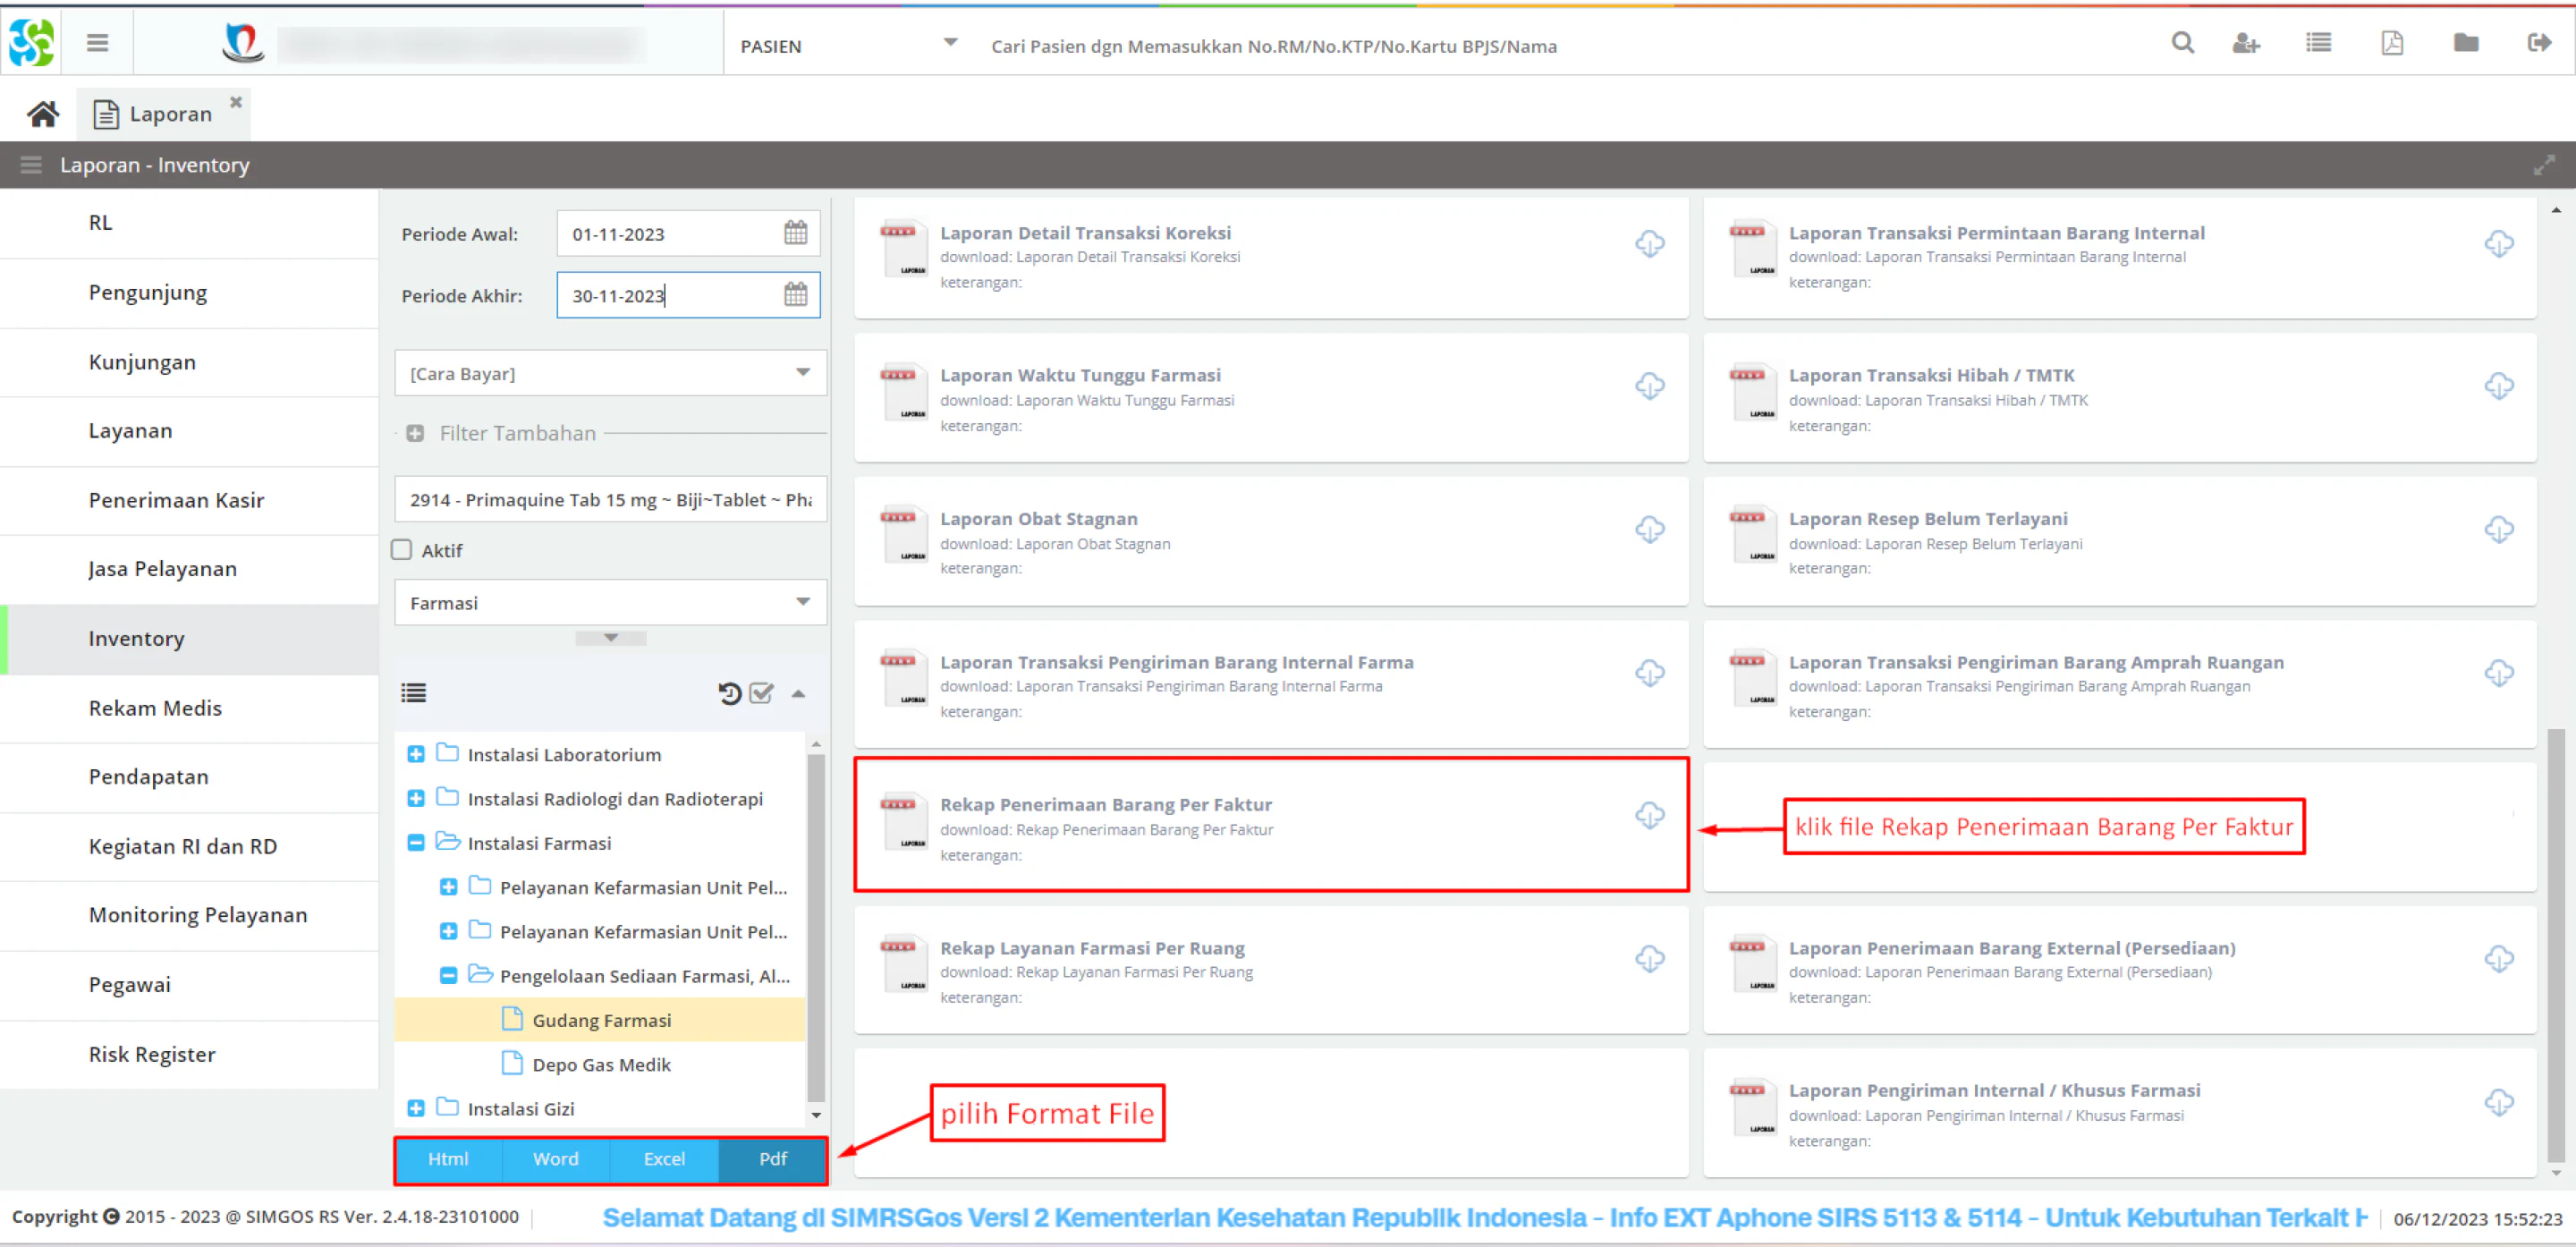Click the refresh history icon above the tree
This screenshot has height=1247, width=2576.
(729, 692)
